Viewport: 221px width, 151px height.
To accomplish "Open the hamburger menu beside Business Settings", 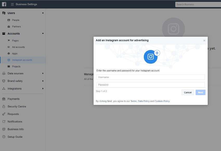I will 12,4.
